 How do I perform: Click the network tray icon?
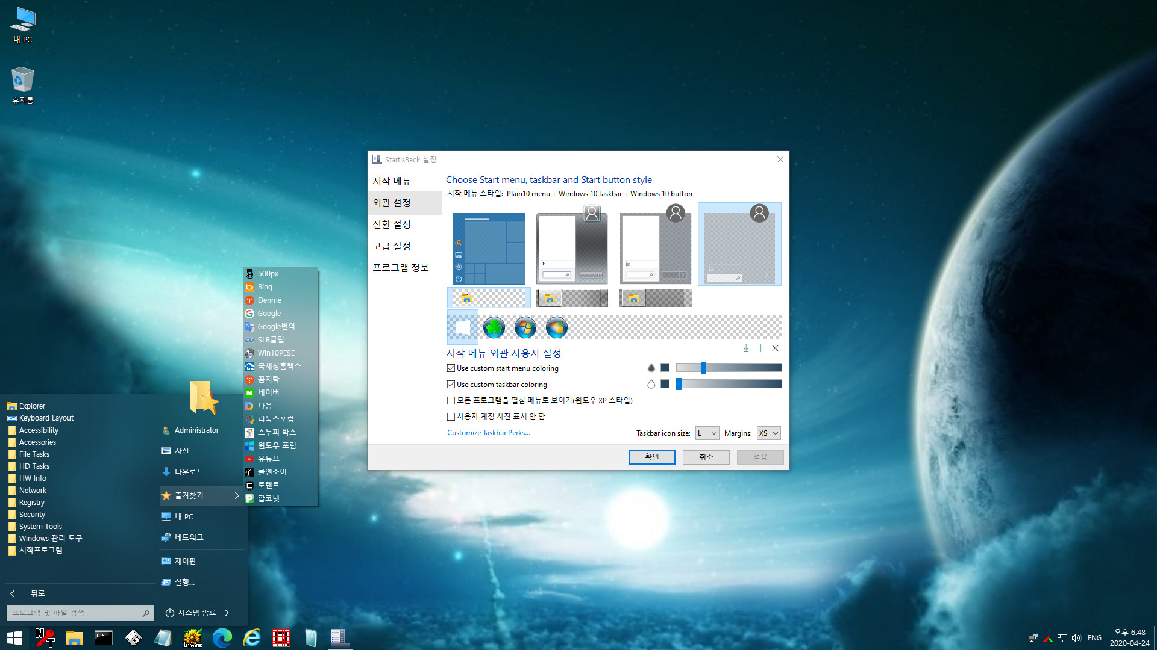pos(1062,638)
